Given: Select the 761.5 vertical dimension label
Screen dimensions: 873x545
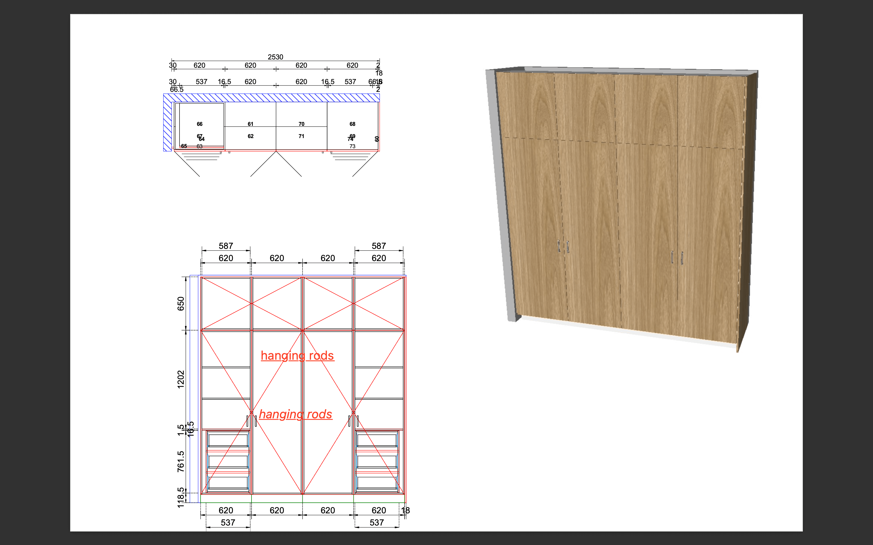Looking at the screenshot, I should click(x=181, y=461).
